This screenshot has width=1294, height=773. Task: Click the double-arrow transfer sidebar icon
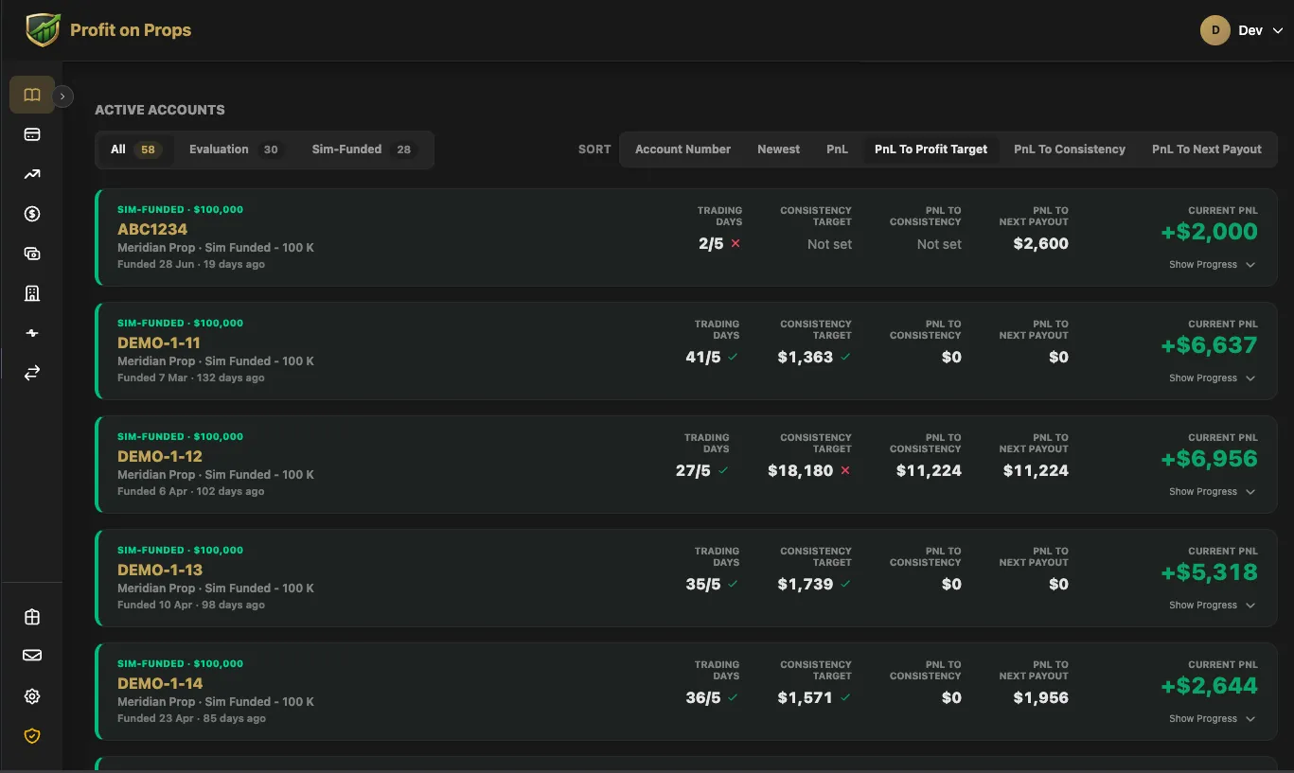32,373
